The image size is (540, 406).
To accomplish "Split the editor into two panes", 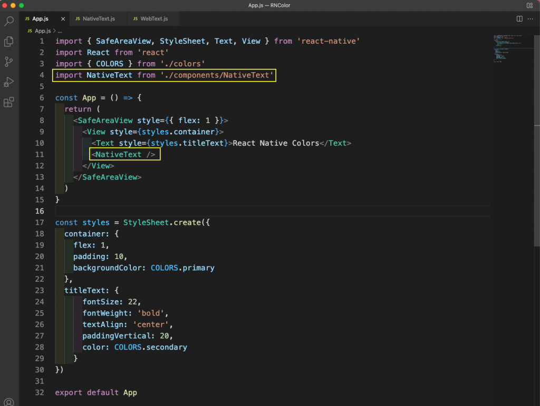I will point(519,18).
